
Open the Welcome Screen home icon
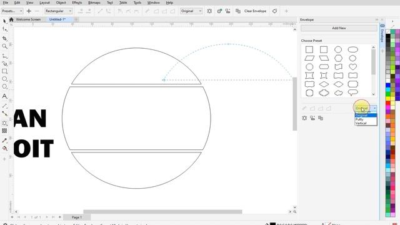click(11, 19)
